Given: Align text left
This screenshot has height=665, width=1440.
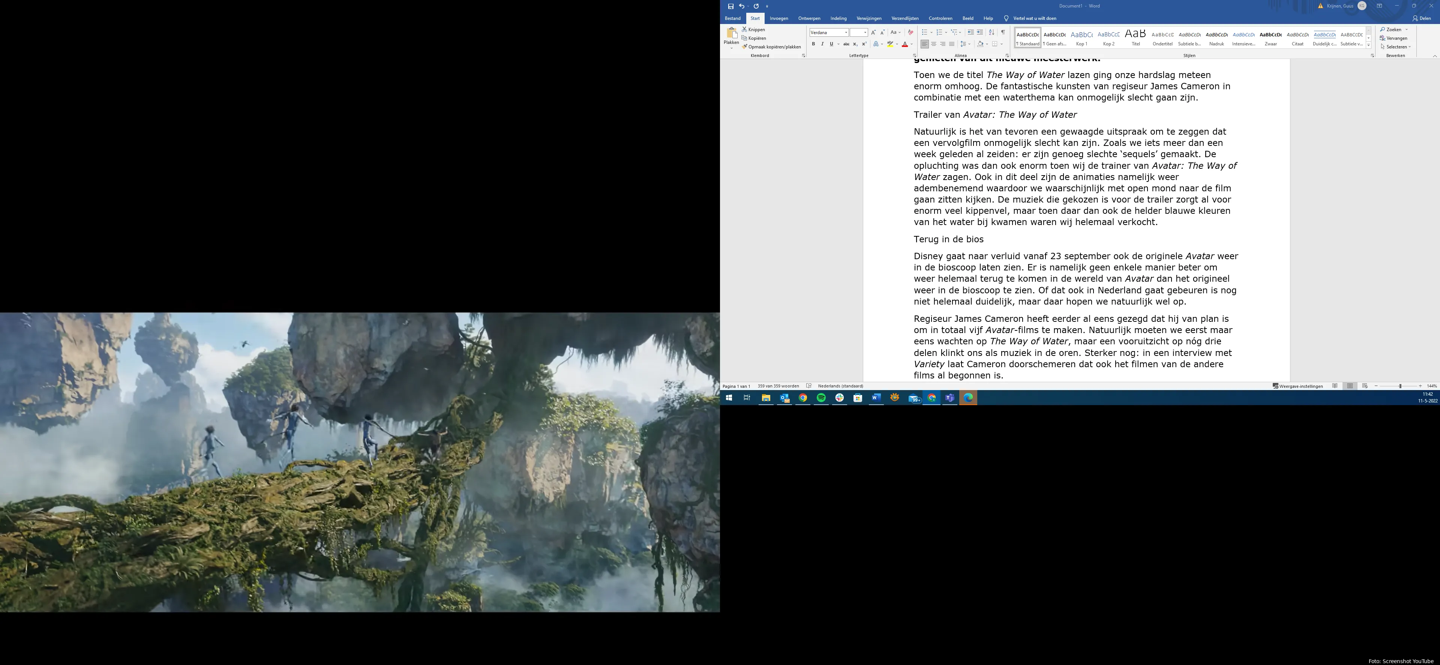Looking at the screenshot, I should point(925,44).
